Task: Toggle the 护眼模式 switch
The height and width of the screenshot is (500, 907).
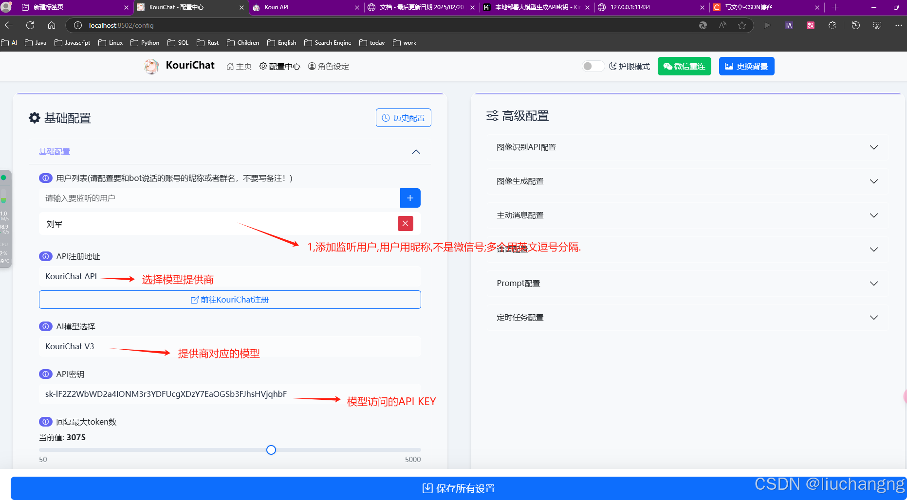Action: 592,66
